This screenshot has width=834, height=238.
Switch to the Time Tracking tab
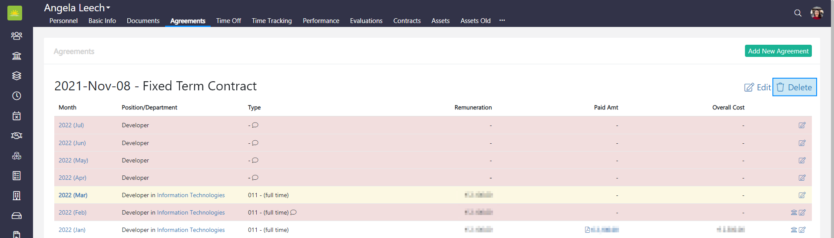[x=271, y=21]
